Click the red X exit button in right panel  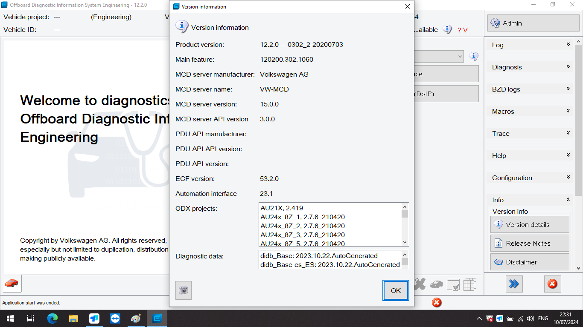point(552,284)
